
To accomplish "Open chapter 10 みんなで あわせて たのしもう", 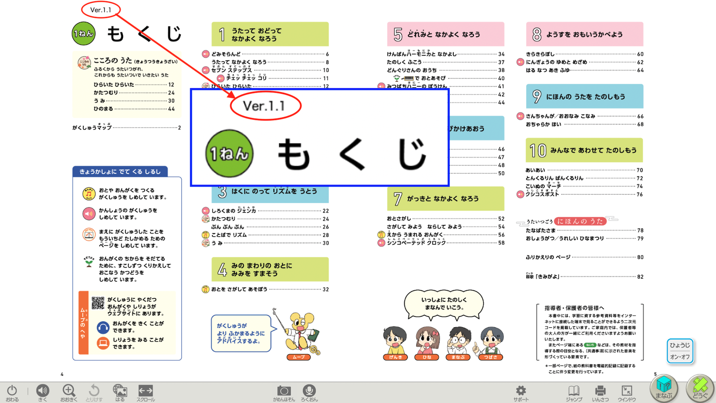I will pyautogui.click(x=584, y=150).
